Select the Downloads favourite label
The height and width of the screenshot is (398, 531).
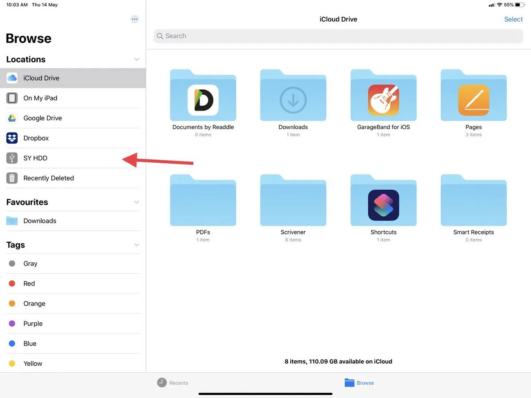click(x=40, y=221)
